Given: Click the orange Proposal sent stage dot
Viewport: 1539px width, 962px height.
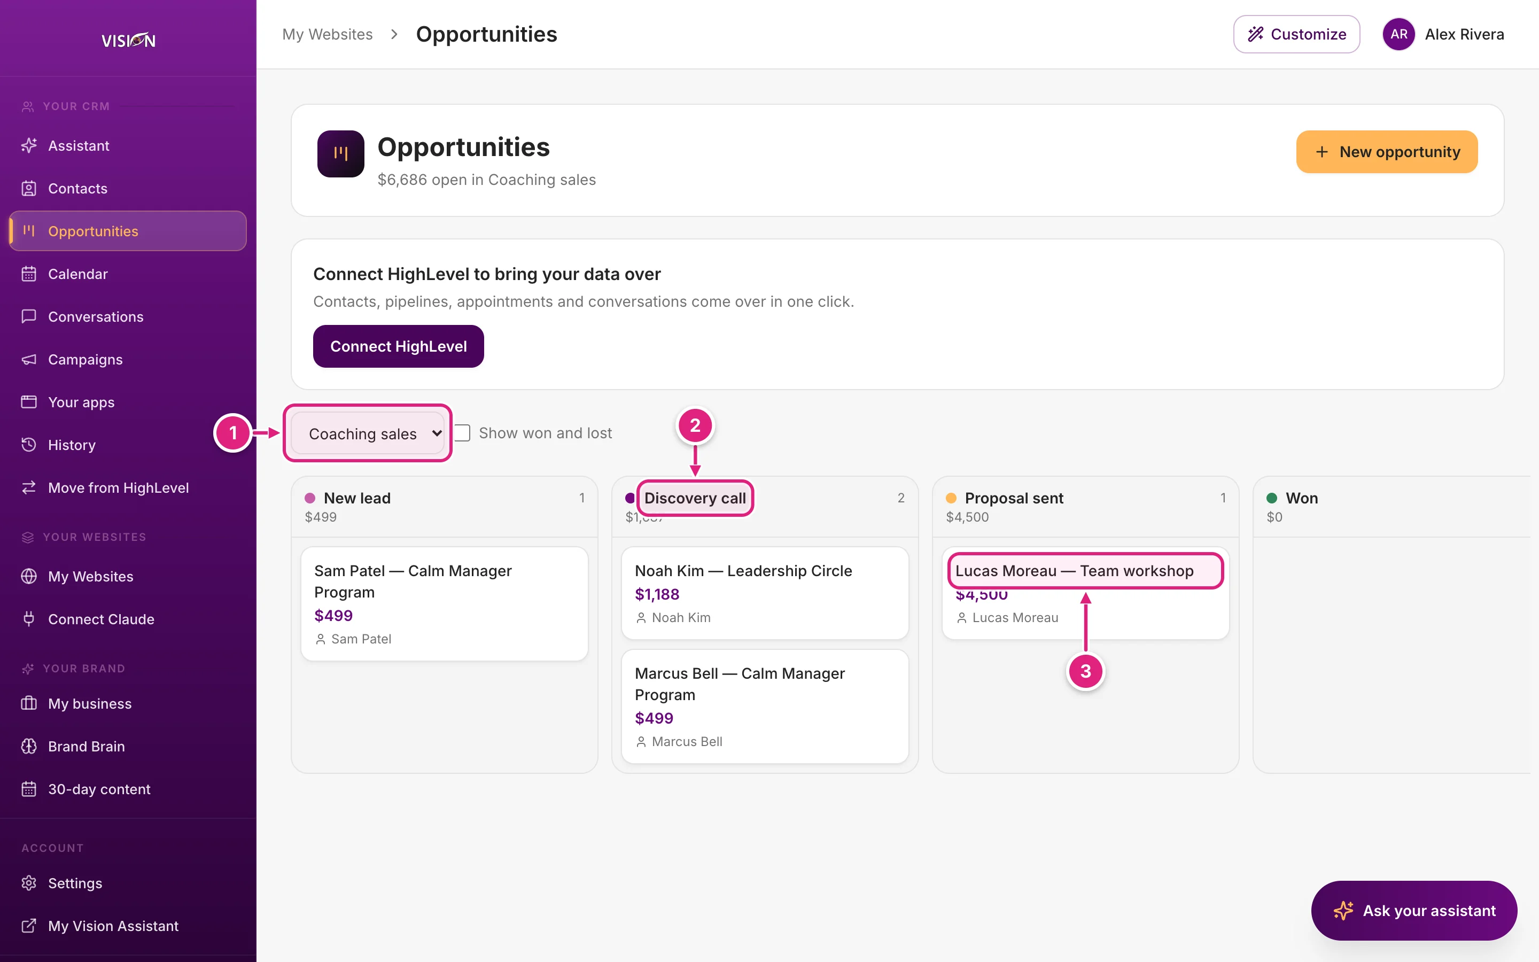Looking at the screenshot, I should (951, 498).
